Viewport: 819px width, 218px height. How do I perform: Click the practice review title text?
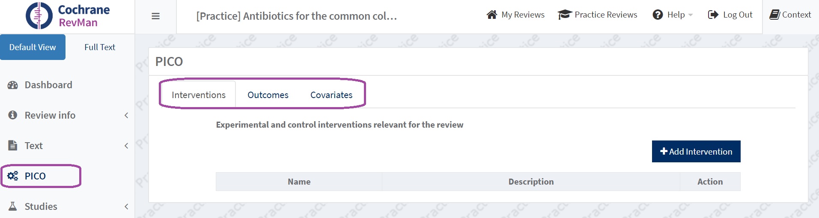point(297,16)
